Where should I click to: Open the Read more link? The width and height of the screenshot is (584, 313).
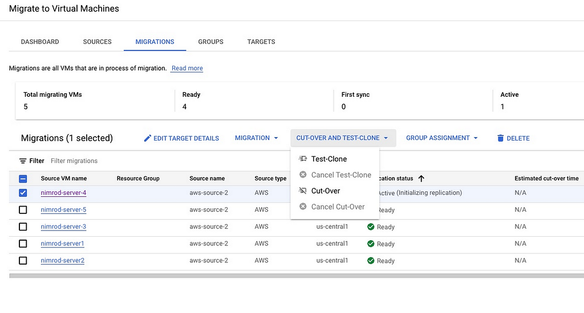[x=187, y=68]
